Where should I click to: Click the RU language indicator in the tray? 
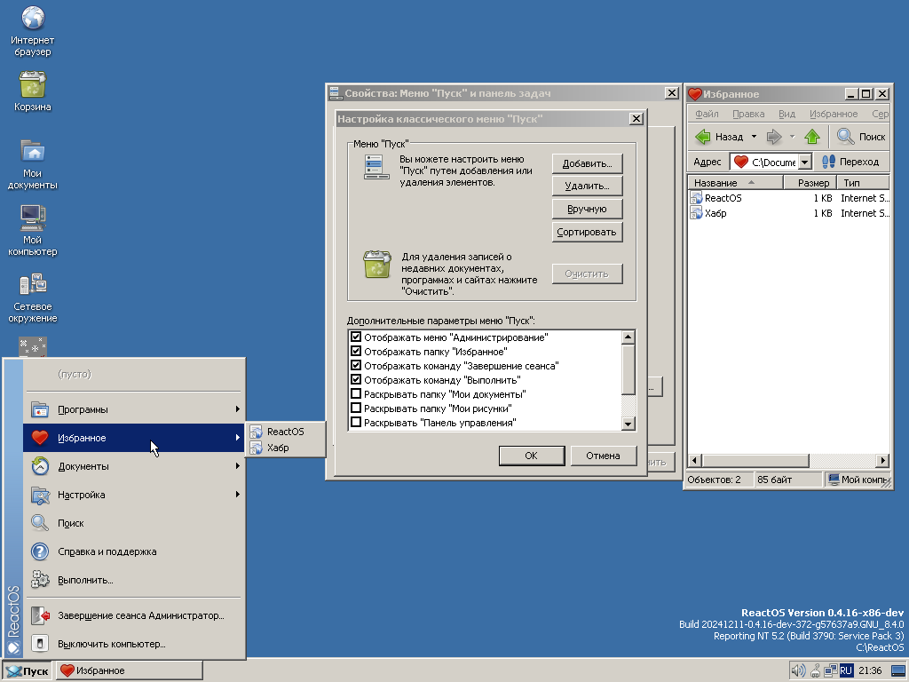click(x=847, y=670)
